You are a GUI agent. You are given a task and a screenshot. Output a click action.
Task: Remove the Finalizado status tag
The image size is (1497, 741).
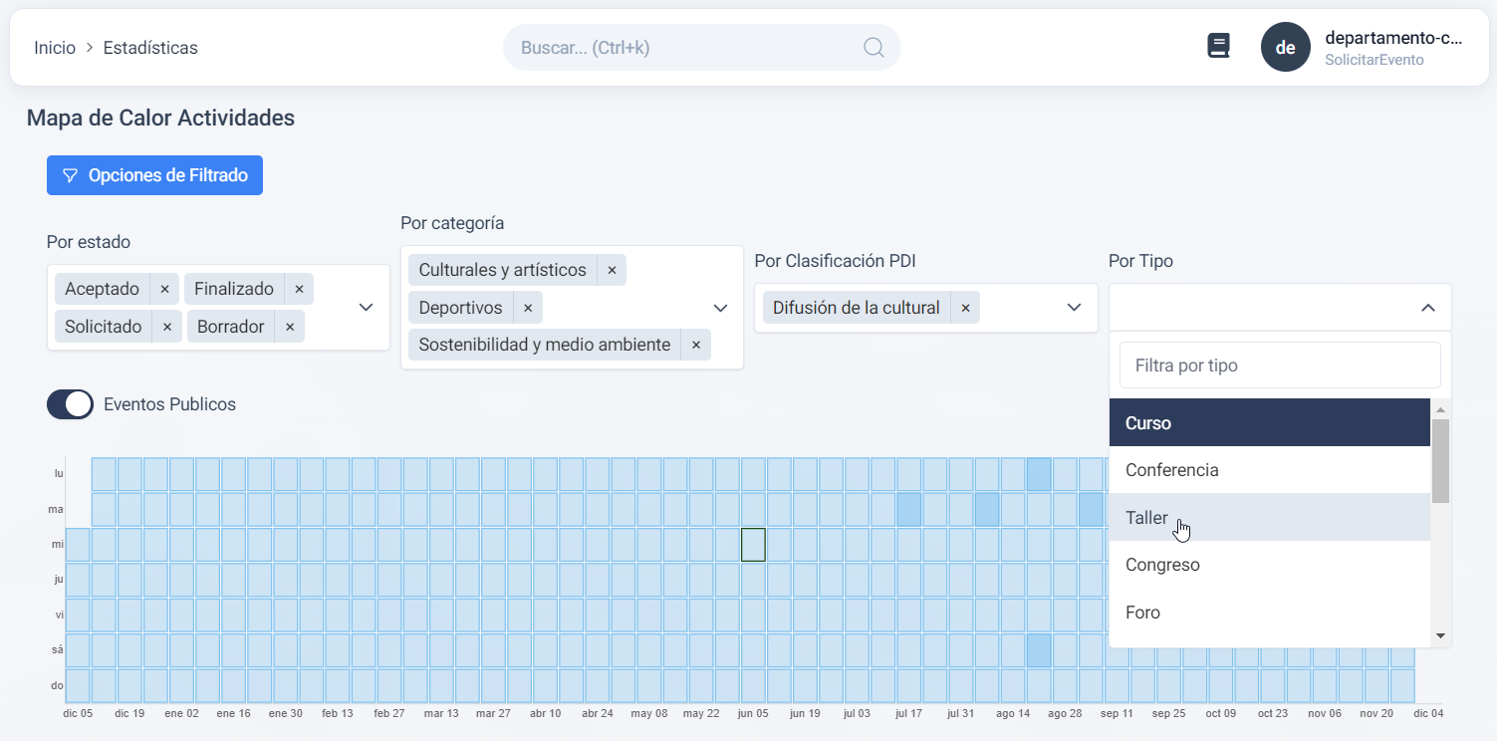299,289
